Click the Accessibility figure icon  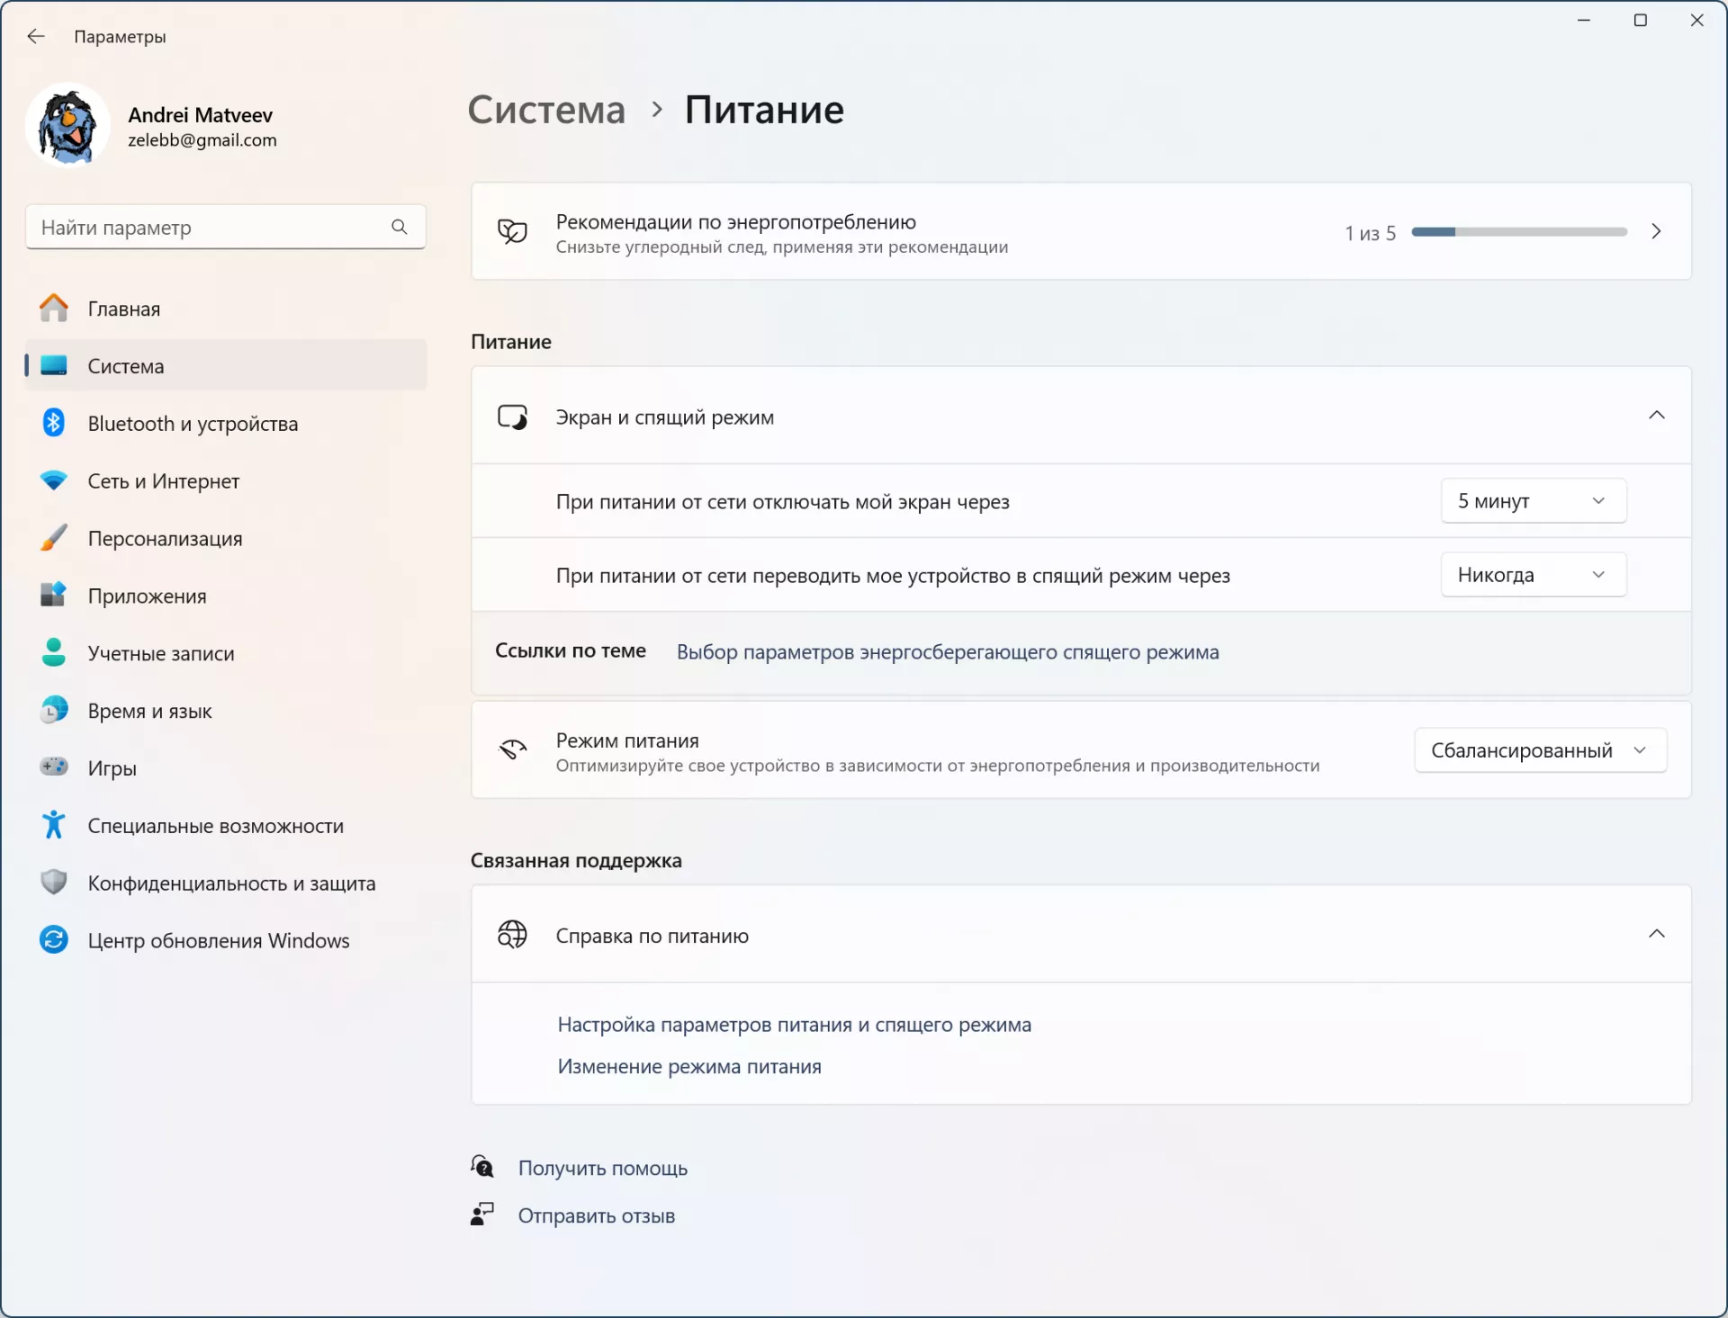coord(54,824)
